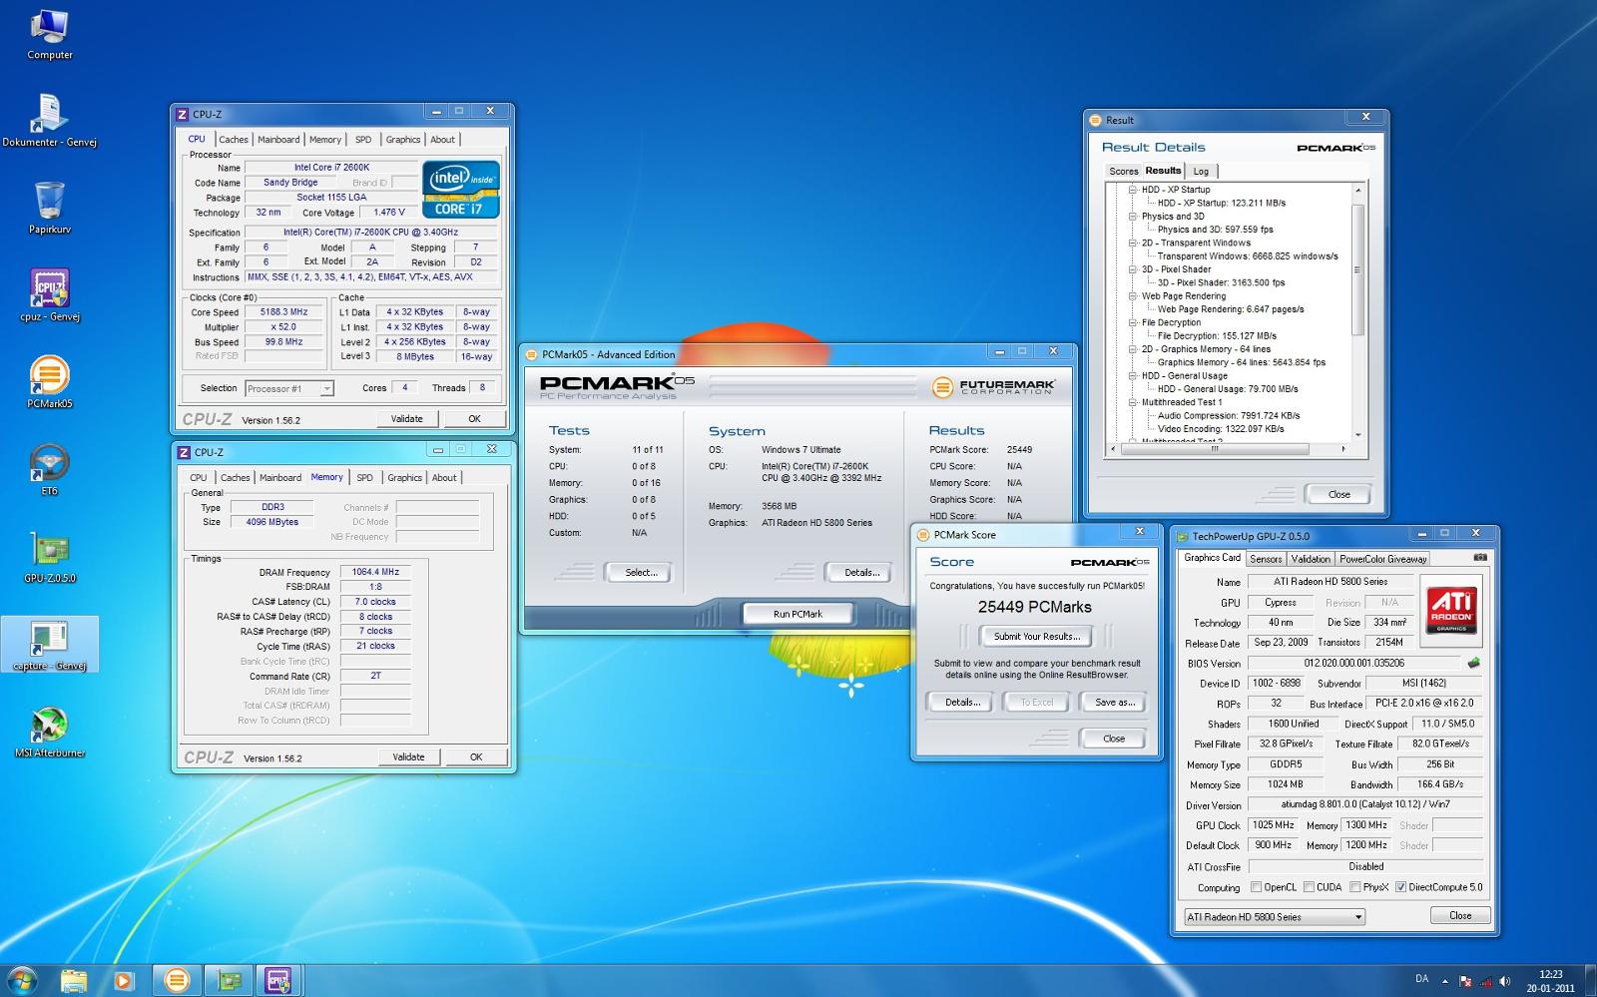Image resolution: width=1597 pixels, height=997 pixels.
Task: Click the Windows Start orb
Action: [x=22, y=980]
